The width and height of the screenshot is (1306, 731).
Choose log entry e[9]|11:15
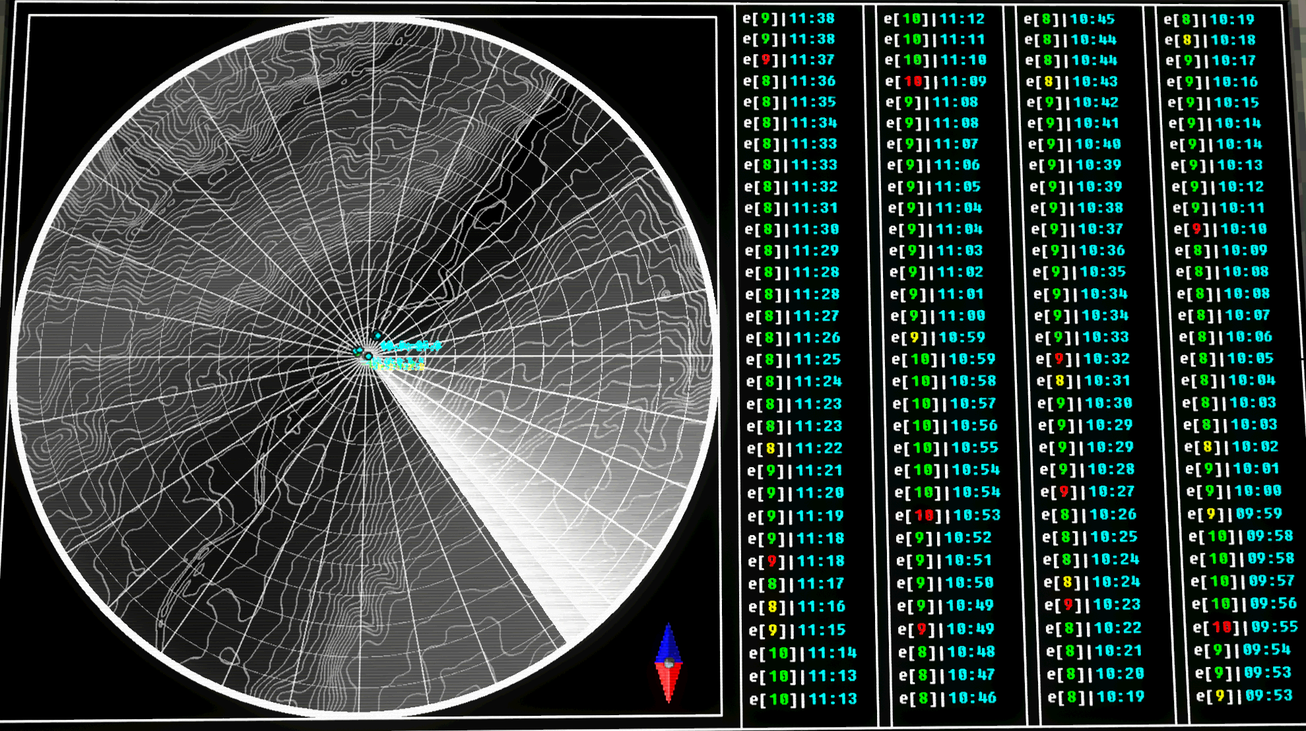pos(797,630)
